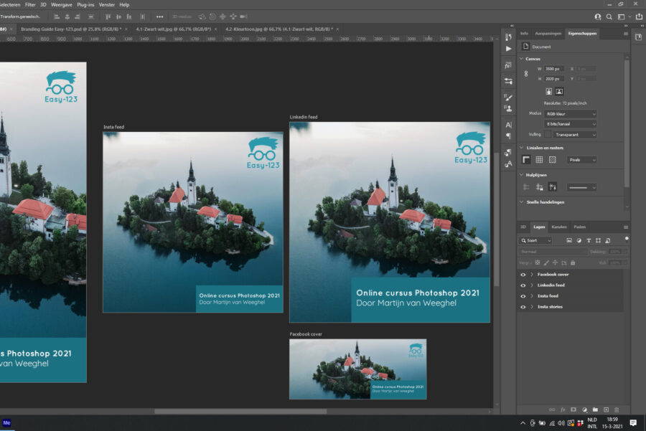The width and height of the screenshot is (646, 431).
Task: Create a new group folder icon
Action: pyautogui.click(x=595, y=409)
